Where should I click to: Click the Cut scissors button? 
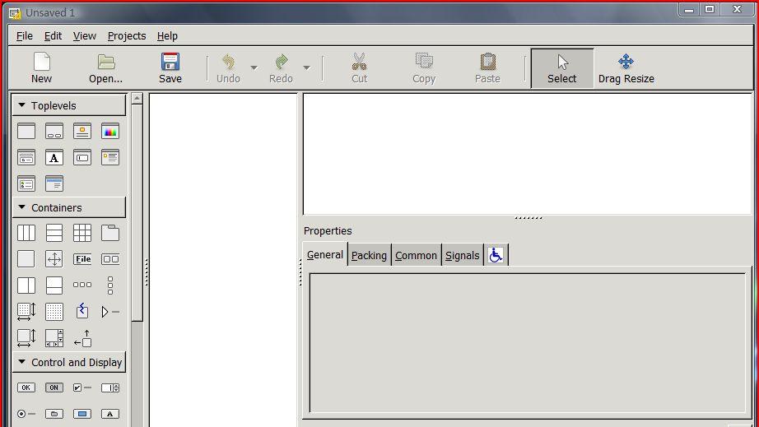click(359, 68)
